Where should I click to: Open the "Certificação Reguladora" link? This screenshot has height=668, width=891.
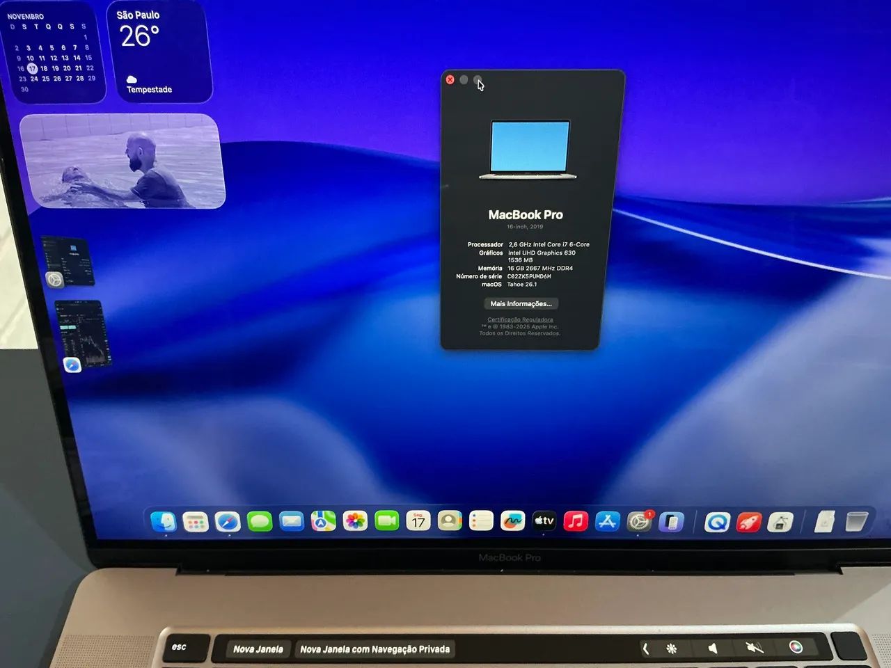[520, 319]
